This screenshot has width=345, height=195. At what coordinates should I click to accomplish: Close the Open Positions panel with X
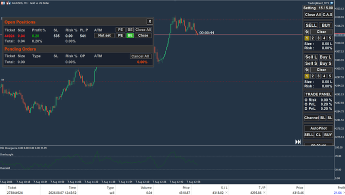click(149, 21)
